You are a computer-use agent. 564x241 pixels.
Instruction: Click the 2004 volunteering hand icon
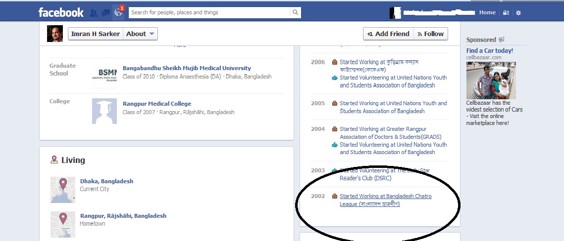tap(335, 145)
